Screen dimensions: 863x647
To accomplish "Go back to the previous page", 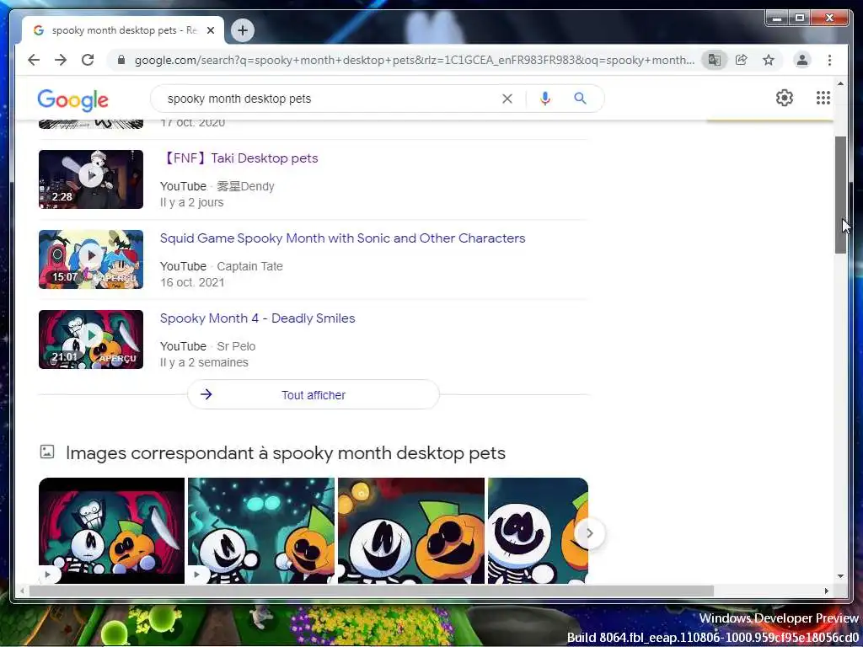I will pyautogui.click(x=34, y=60).
